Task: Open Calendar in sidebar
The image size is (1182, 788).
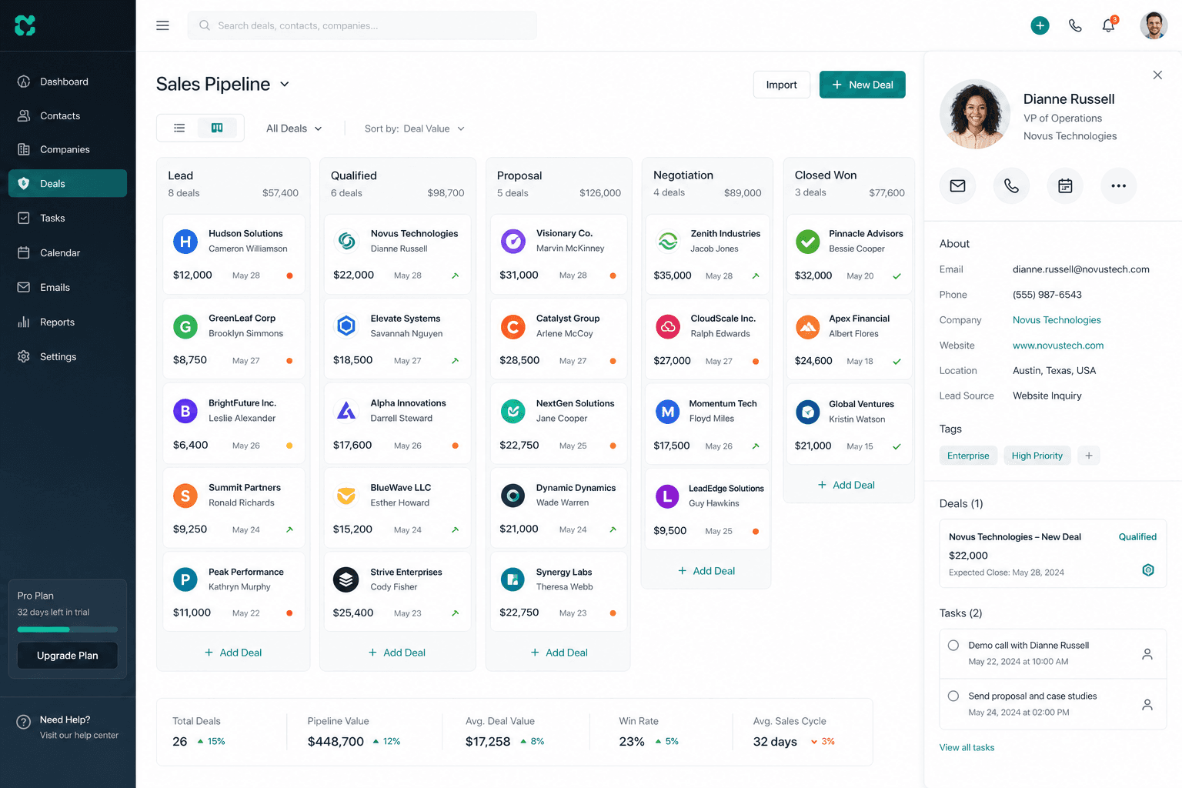Action: [68, 252]
